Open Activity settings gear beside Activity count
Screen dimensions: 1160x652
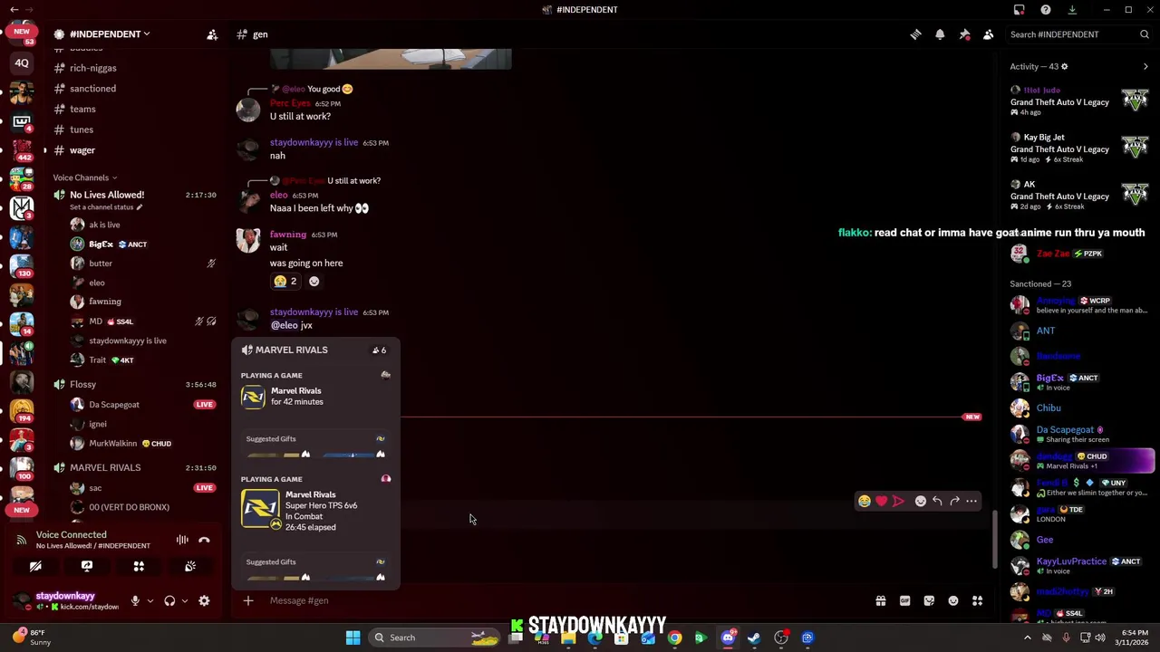[x=1064, y=66]
